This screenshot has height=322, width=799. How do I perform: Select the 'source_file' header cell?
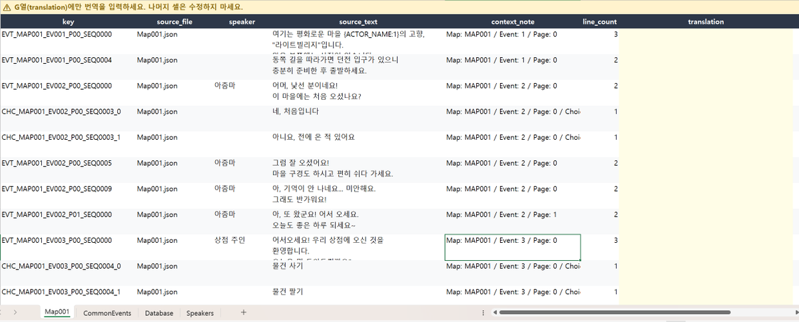pyautogui.click(x=174, y=22)
